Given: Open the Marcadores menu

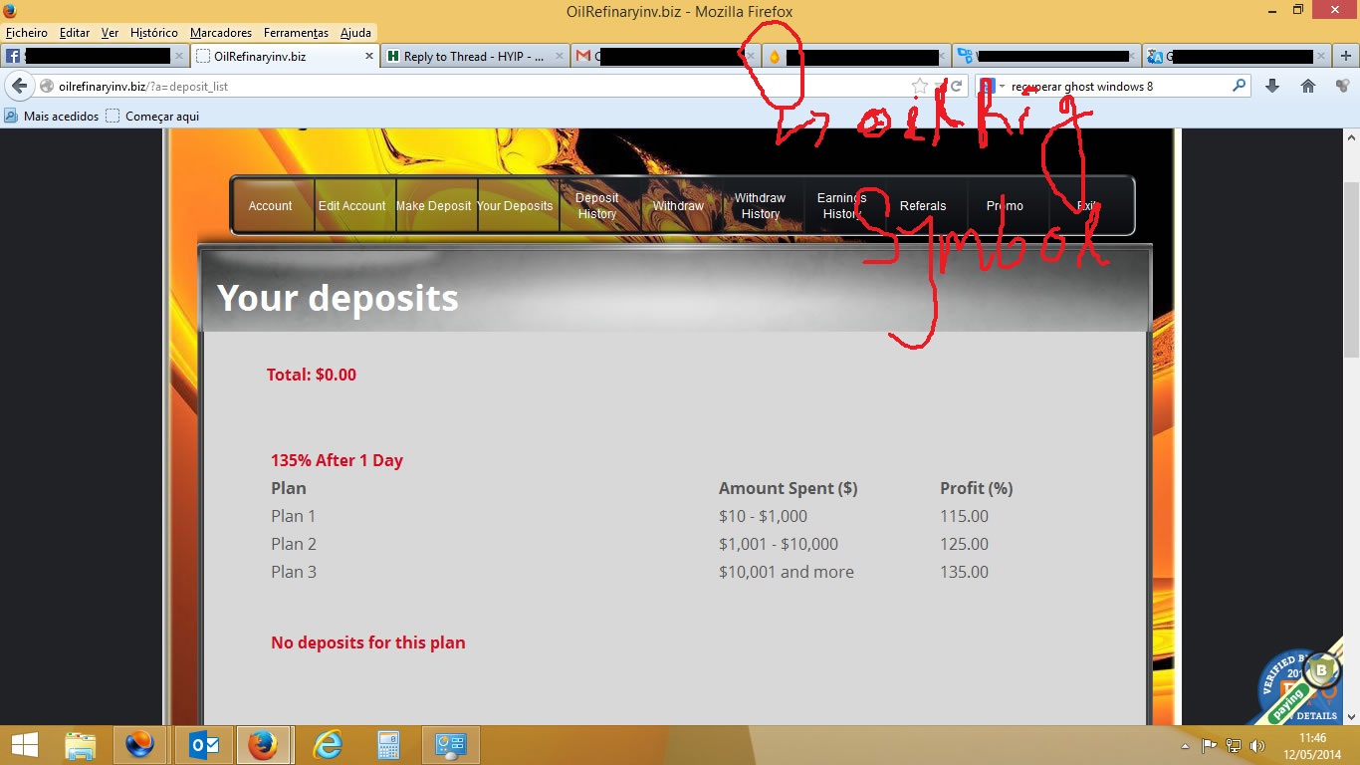Looking at the screenshot, I should pos(221,33).
